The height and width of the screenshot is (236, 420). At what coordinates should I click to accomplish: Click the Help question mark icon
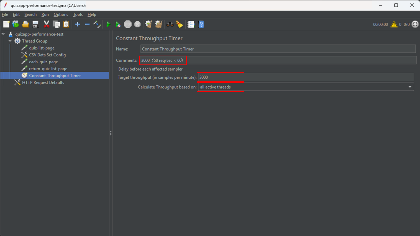(x=201, y=25)
